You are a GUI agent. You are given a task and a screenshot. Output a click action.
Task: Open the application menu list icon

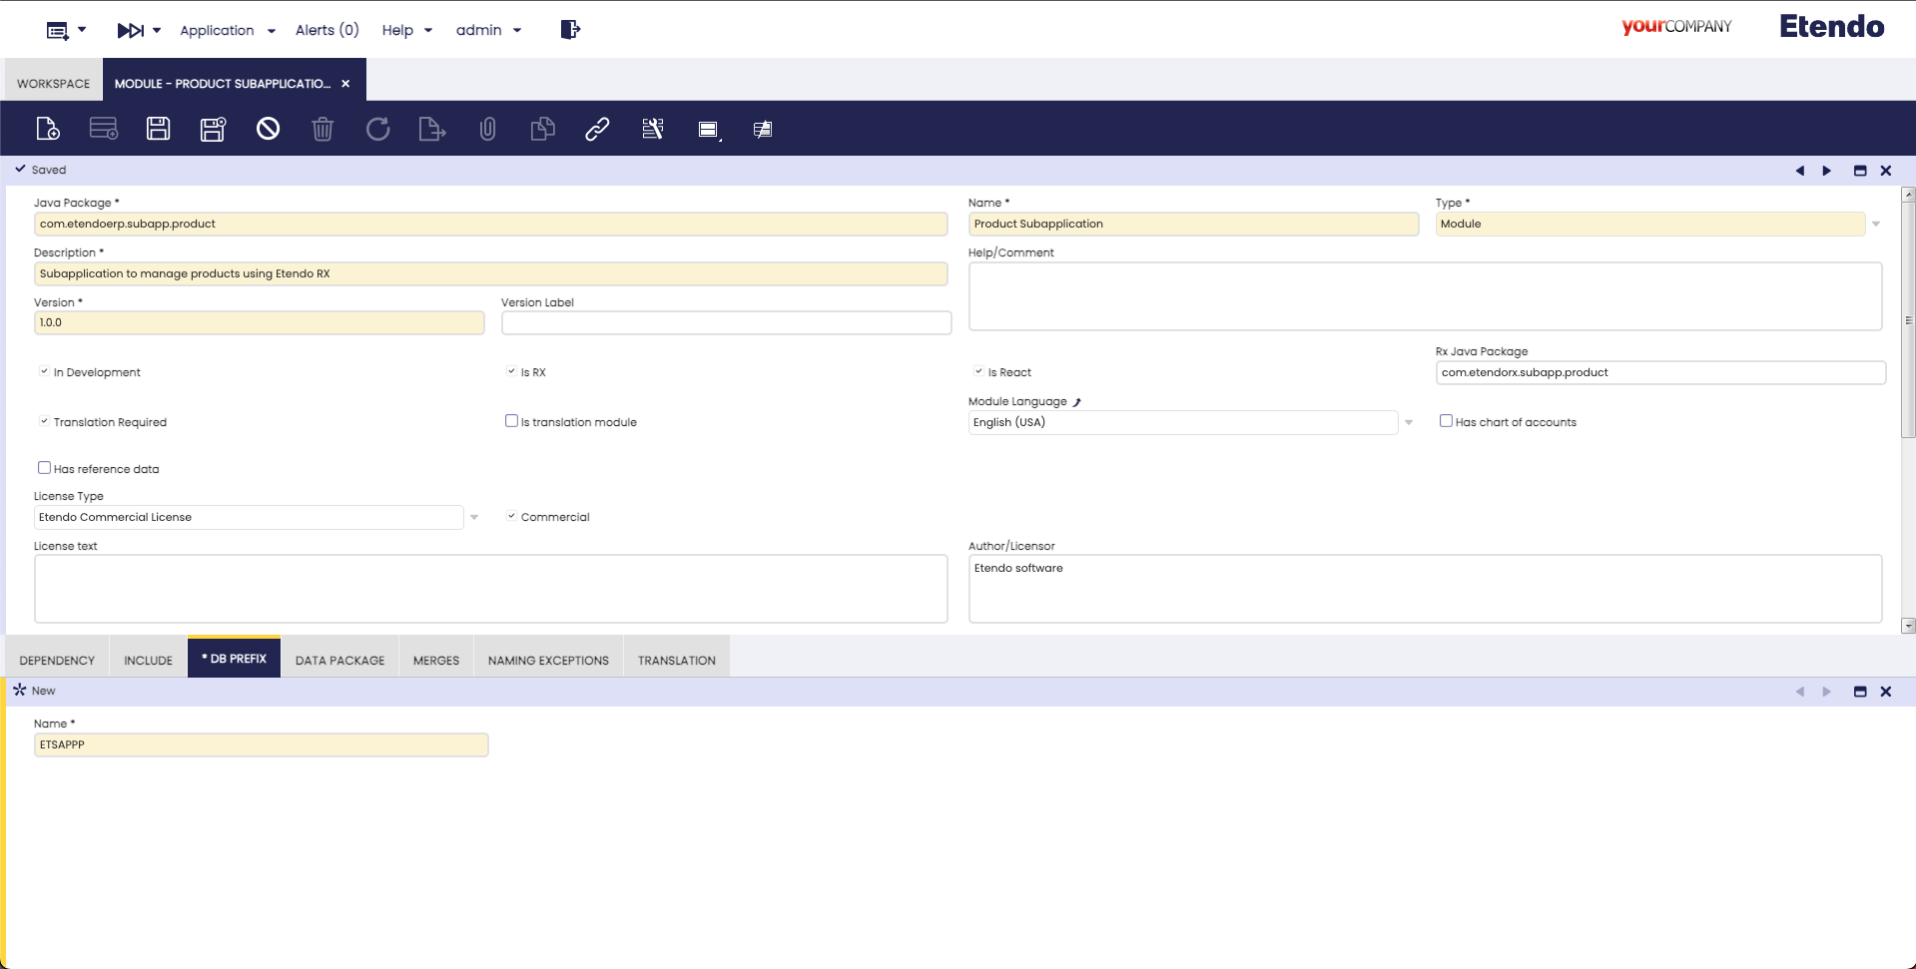tap(58, 31)
